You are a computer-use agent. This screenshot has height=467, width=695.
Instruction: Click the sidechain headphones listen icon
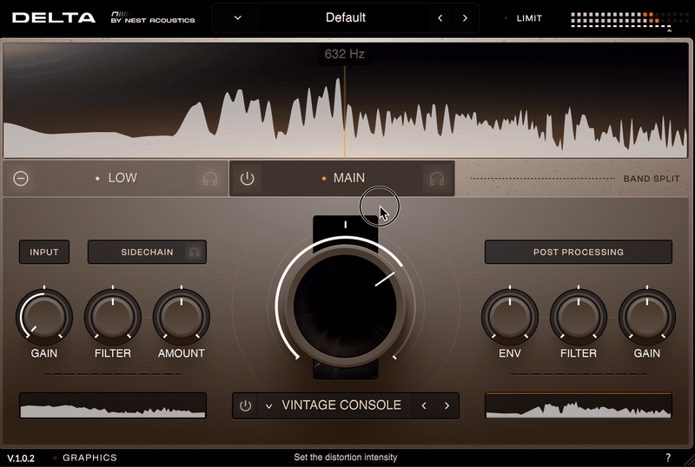(x=195, y=252)
